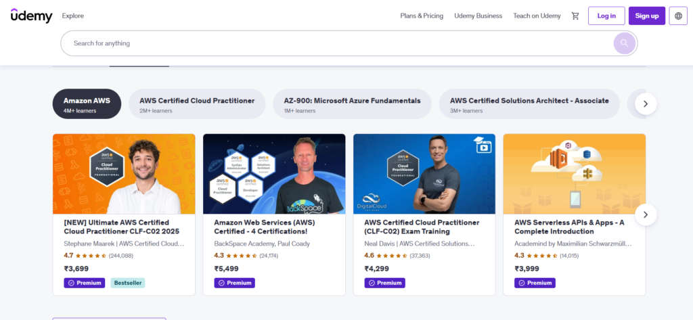
Task: Show next topic pills with the arrow
Action: click(645, 104)
